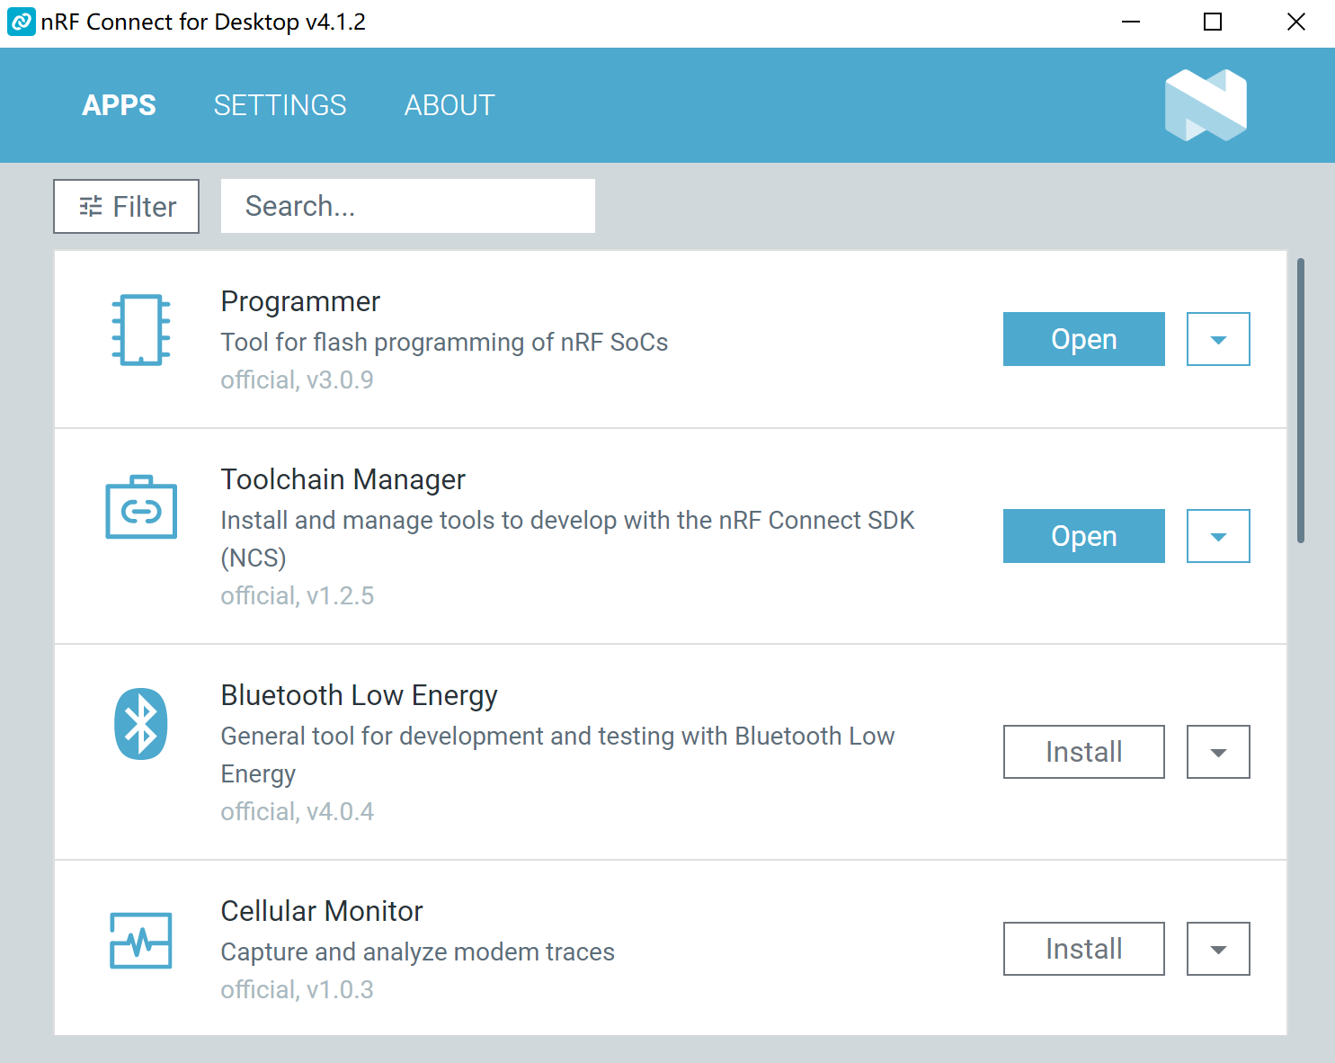Click the 'official, v4.0.4' version text

click(298, 811)
